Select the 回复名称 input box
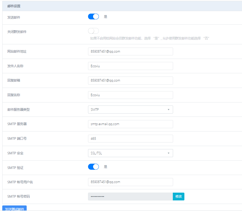Image resolution: width=242 pixels, height=211 pixels. pos(130,95)
